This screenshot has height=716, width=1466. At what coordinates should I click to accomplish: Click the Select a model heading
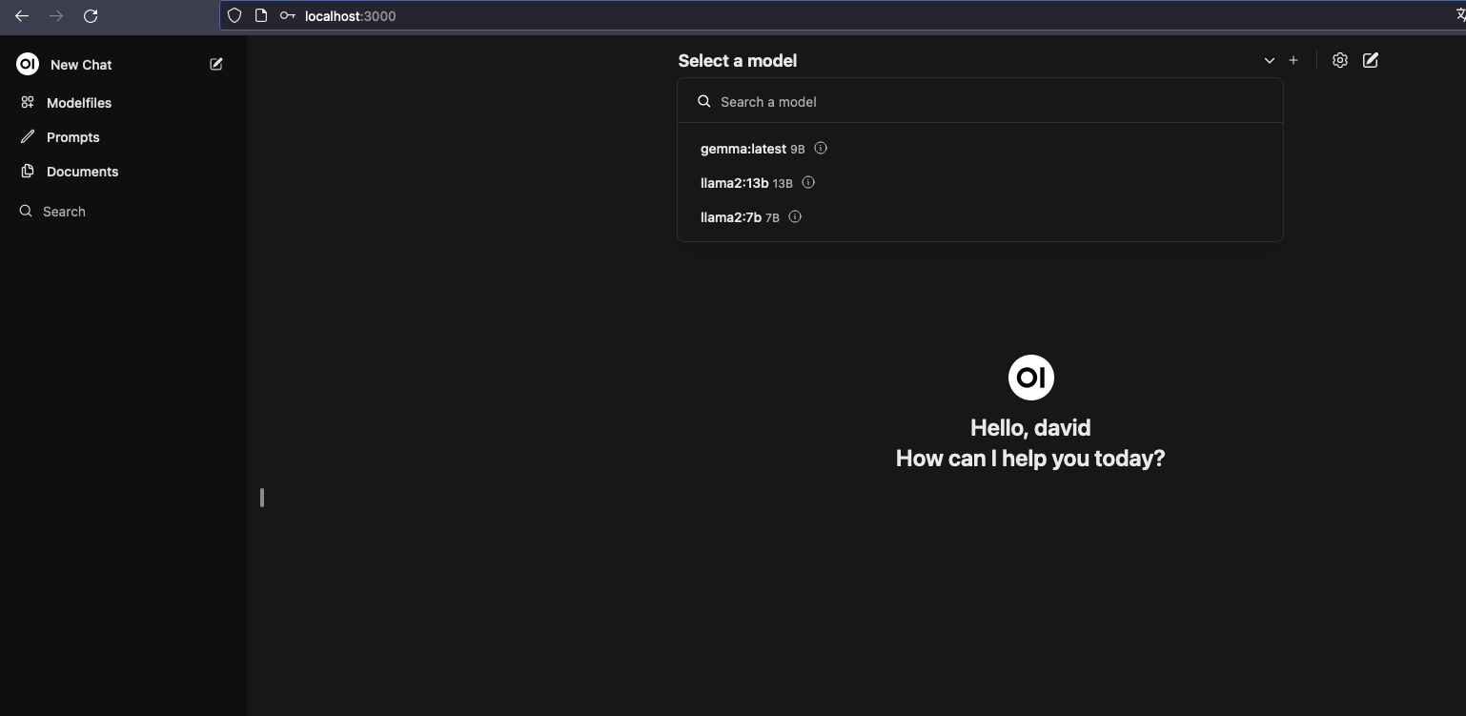(737, 60)
